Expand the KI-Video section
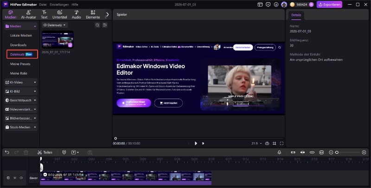 pyautogui.click(x=21, y=82)
